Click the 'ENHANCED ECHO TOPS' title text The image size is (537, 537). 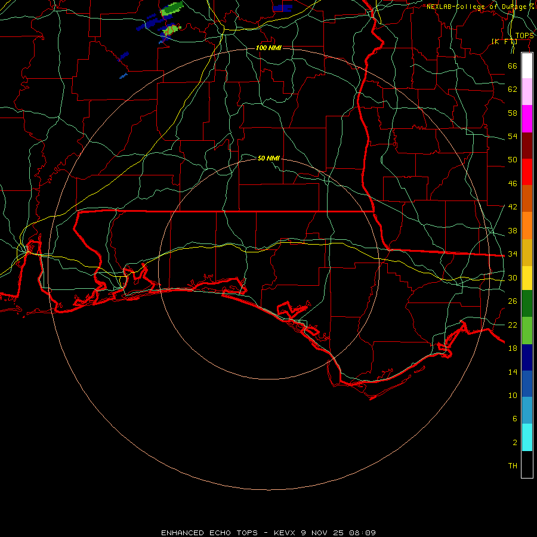(x=209, y=533)
